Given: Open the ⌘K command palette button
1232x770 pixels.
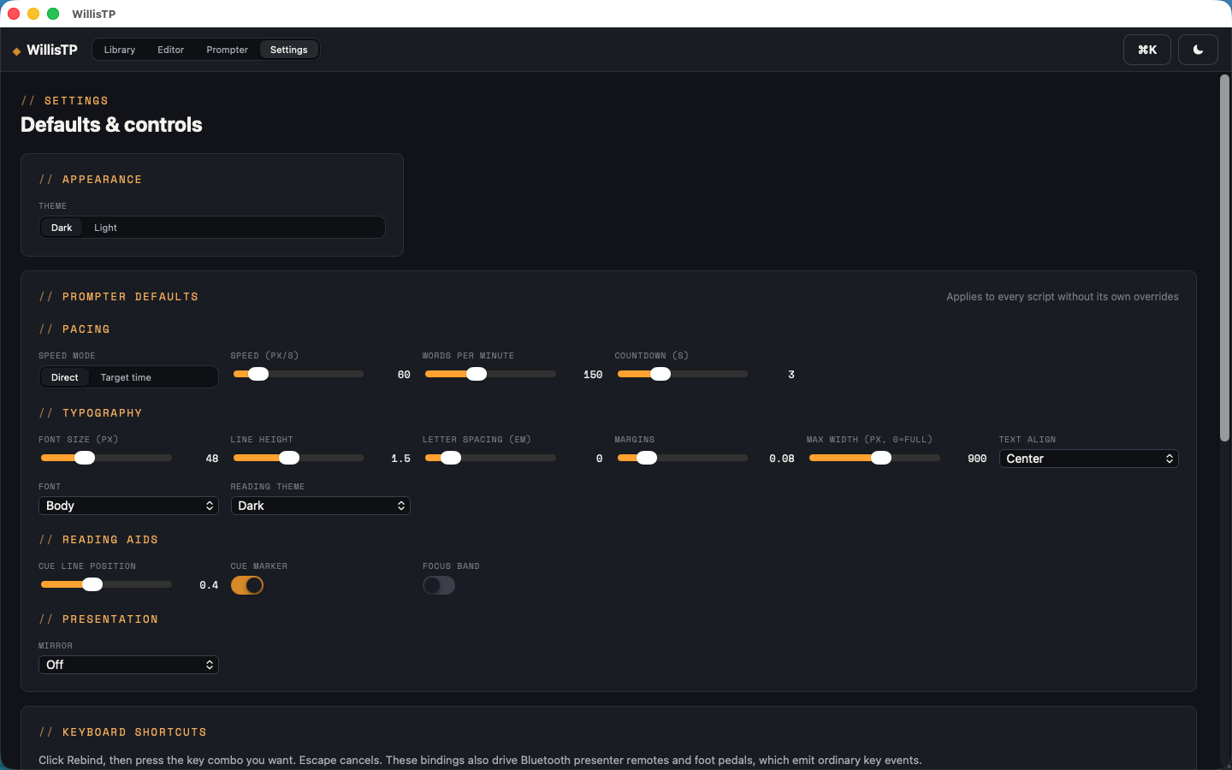Looking at the screenshot, I should tap(1147, 50).
